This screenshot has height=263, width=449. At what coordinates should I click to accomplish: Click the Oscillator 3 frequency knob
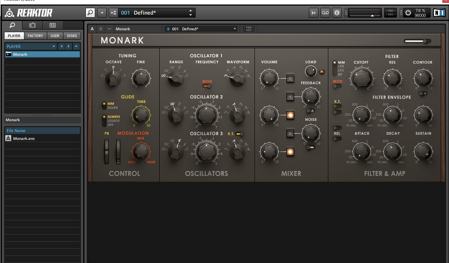pyautogui.click(x=207, y=151)
